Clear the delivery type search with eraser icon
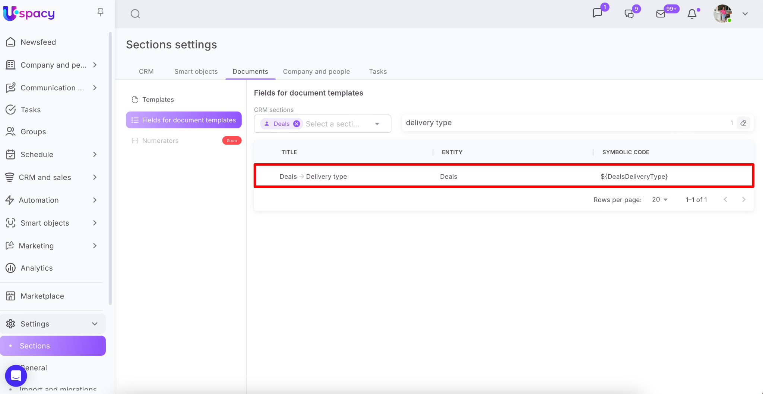Image resolution: width=763 pixels, height=394 pixels. click(x=743, y=123)
